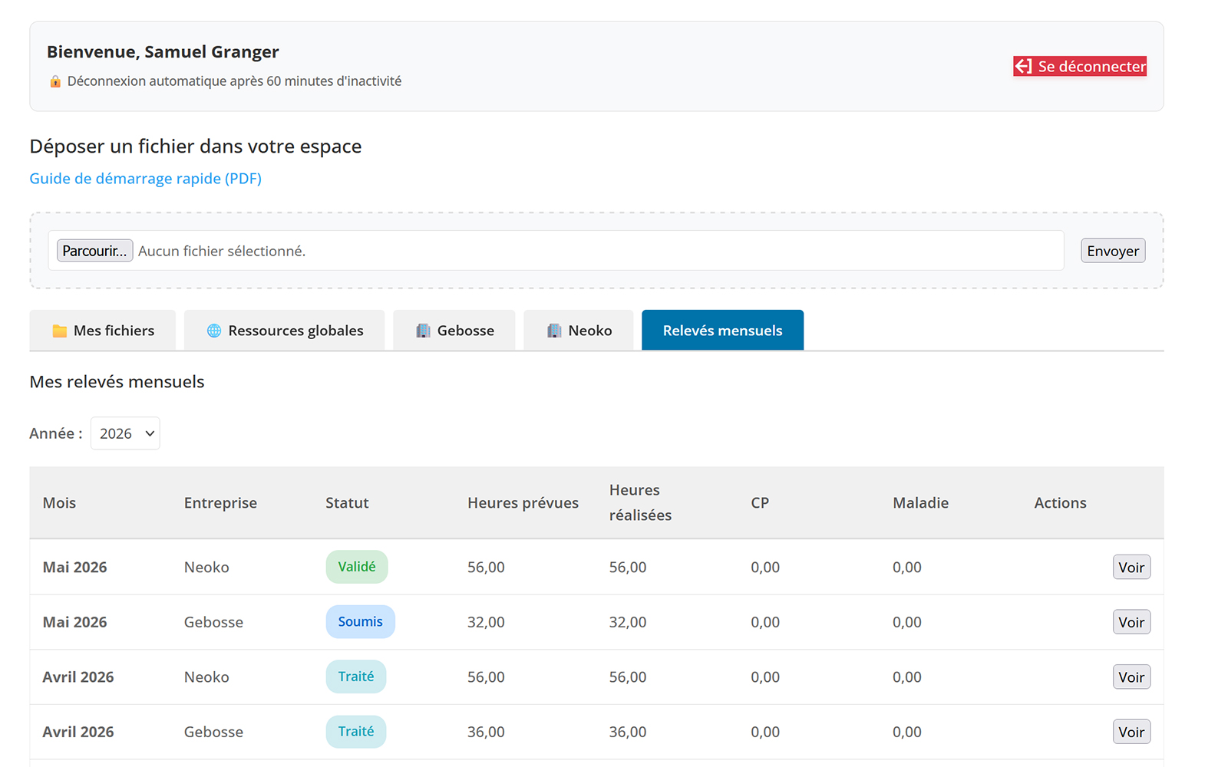Click the Validé status badge
1228x767 pixels.
(357, 567)
